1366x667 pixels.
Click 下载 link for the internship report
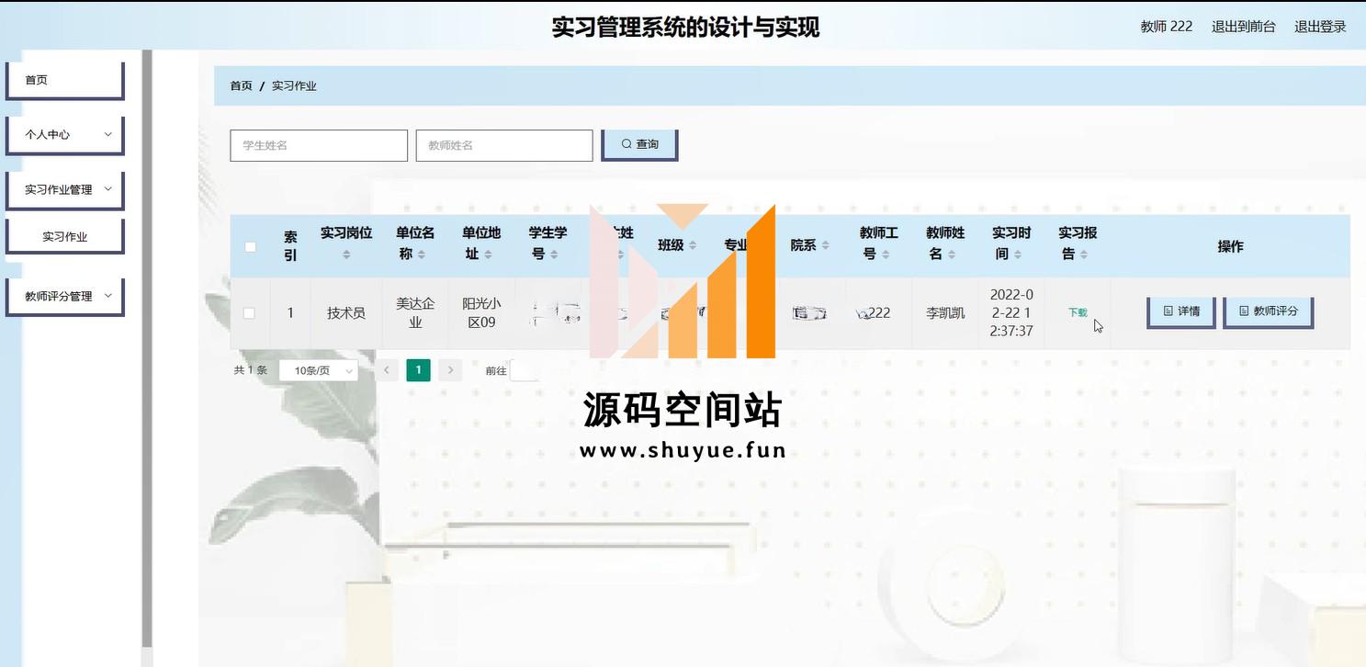pos(1078,312)
